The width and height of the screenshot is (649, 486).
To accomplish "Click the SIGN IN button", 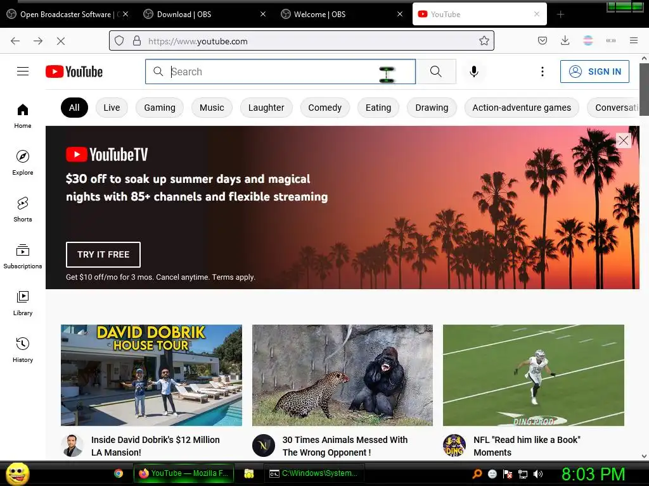I will tap(594, 72).
